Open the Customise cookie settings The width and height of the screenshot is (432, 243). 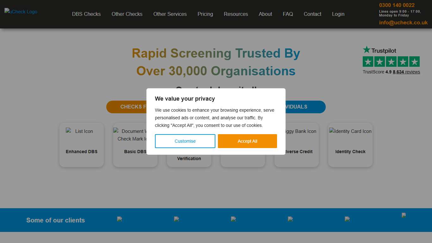pyautogui.click(x=185, y=141)
